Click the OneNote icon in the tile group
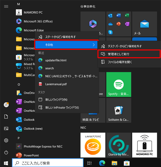 pos(127,24)
